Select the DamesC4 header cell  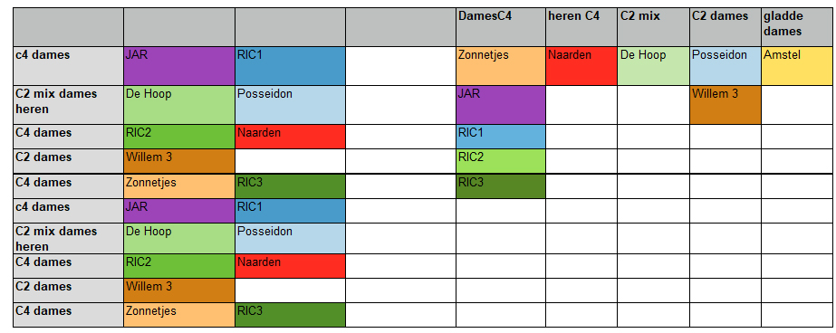(x=501, y=27)
